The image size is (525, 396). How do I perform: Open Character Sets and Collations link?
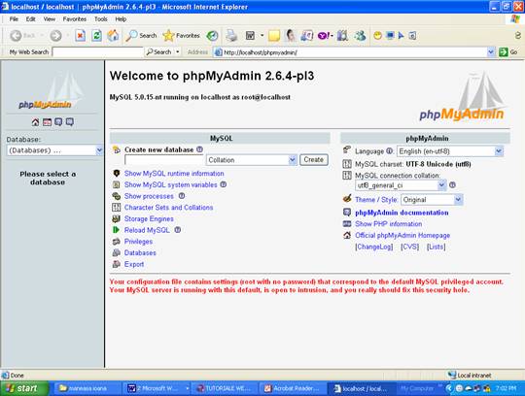click(168, 208)
